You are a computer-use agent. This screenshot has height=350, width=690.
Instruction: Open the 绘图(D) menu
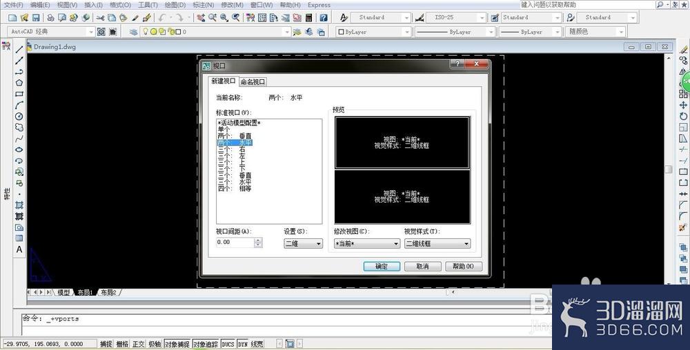pyautogui.click(x=175, y=5)
